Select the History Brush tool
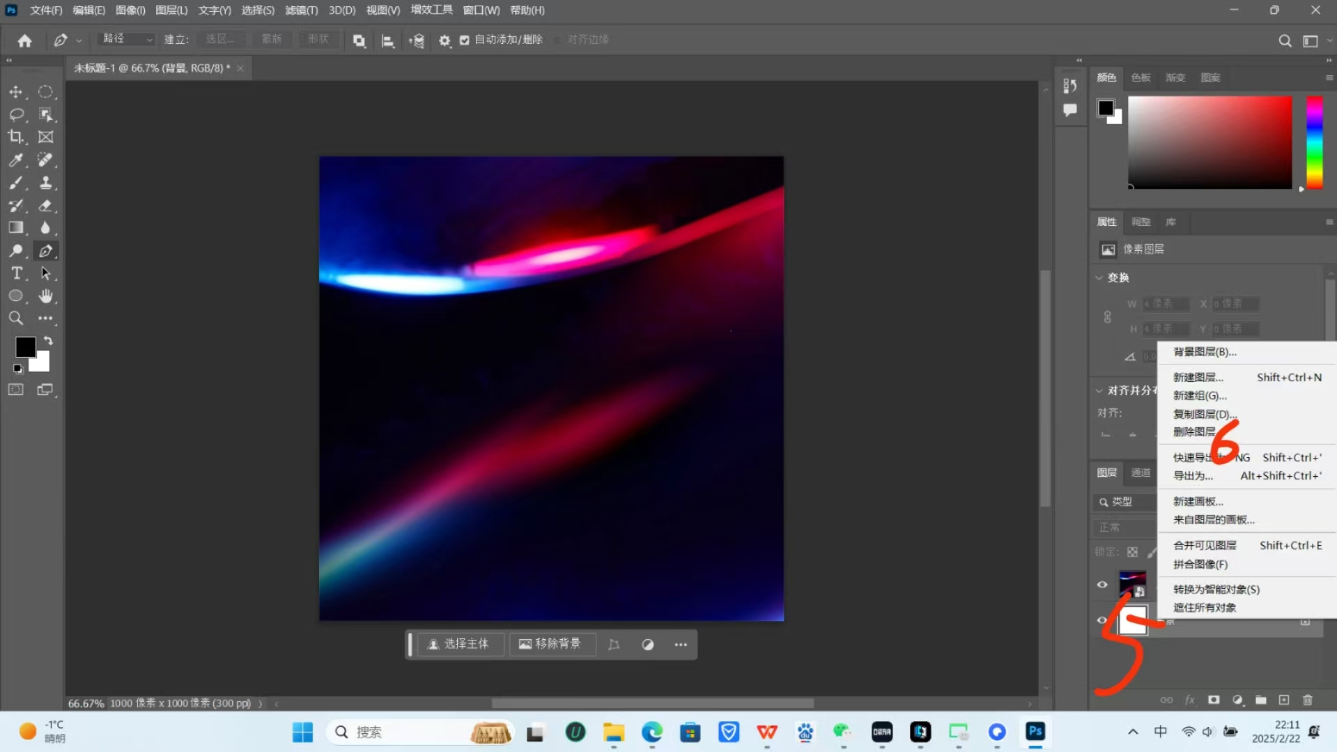The height and width of the screenshot is (752, 1337). tap(16, 206)
